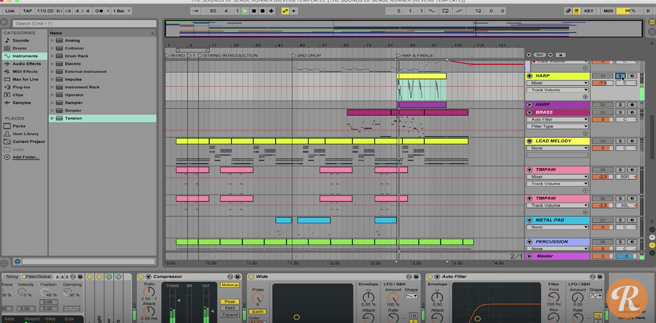Open Audio Effects browser category
Image resolution: width=656 pixels, height=323 pixels.
tap(26, 64)
